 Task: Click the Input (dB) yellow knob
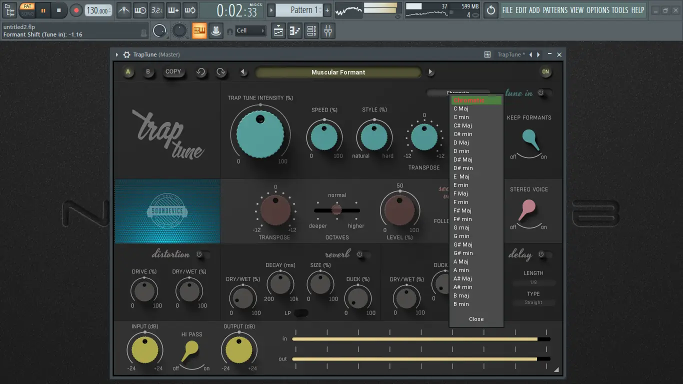point(144,348)
